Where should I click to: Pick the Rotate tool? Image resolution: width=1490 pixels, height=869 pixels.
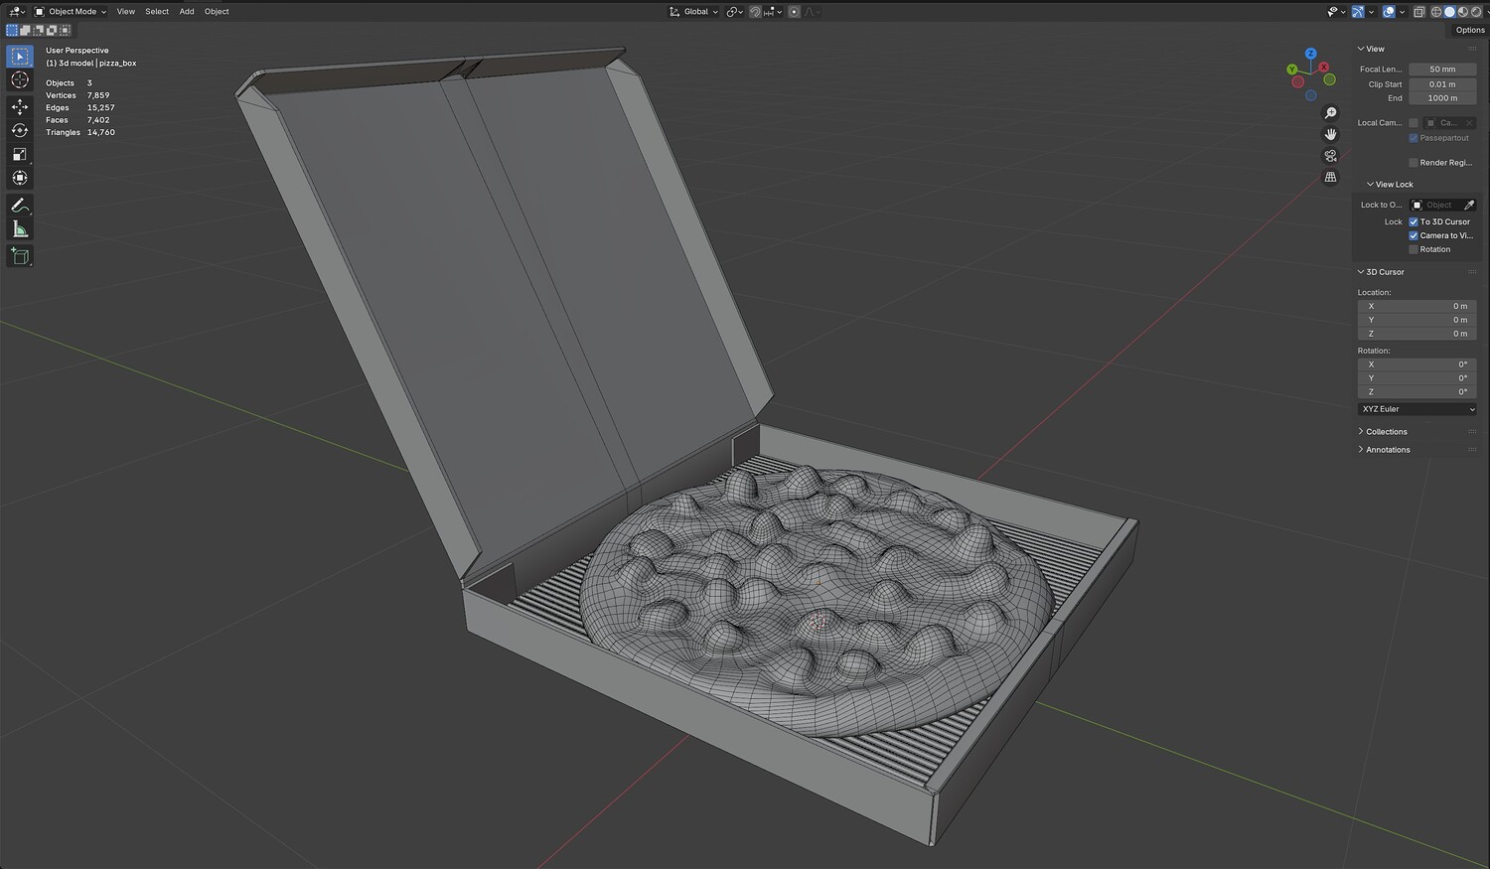coord(20,130)
